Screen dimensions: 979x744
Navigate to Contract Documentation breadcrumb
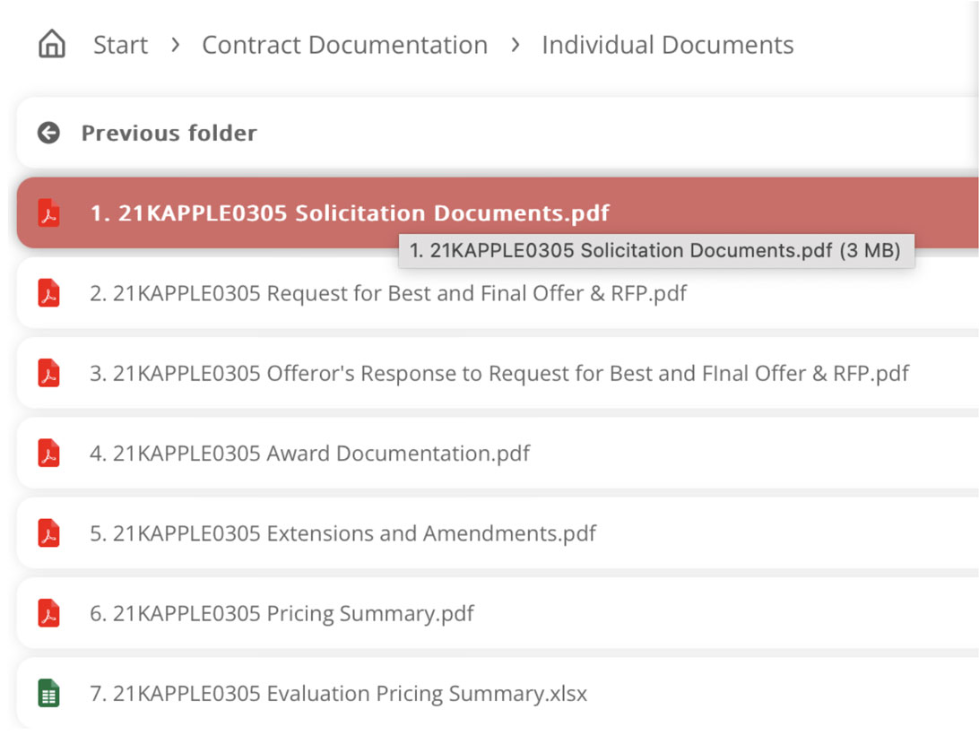344,45
